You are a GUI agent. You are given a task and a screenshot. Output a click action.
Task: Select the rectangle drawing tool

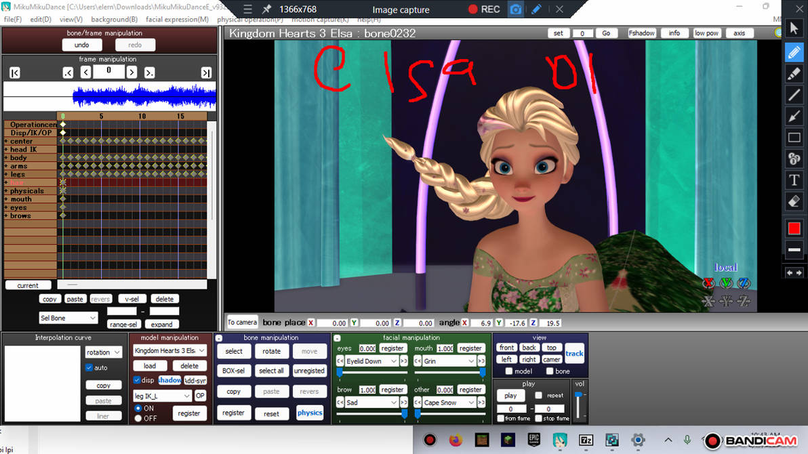pos(794,138)
